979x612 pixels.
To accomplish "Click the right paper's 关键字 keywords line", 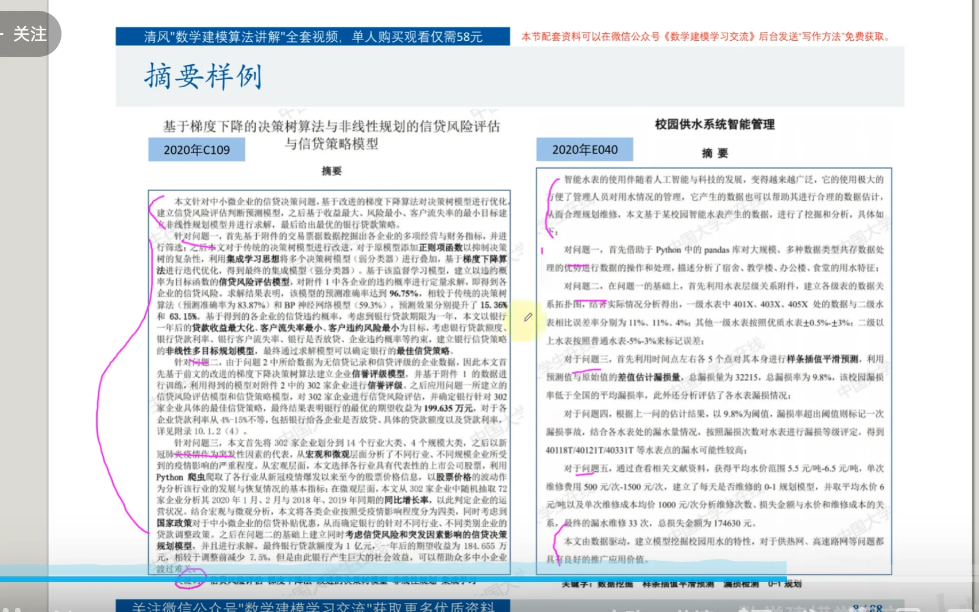I will tap(681, 584).
